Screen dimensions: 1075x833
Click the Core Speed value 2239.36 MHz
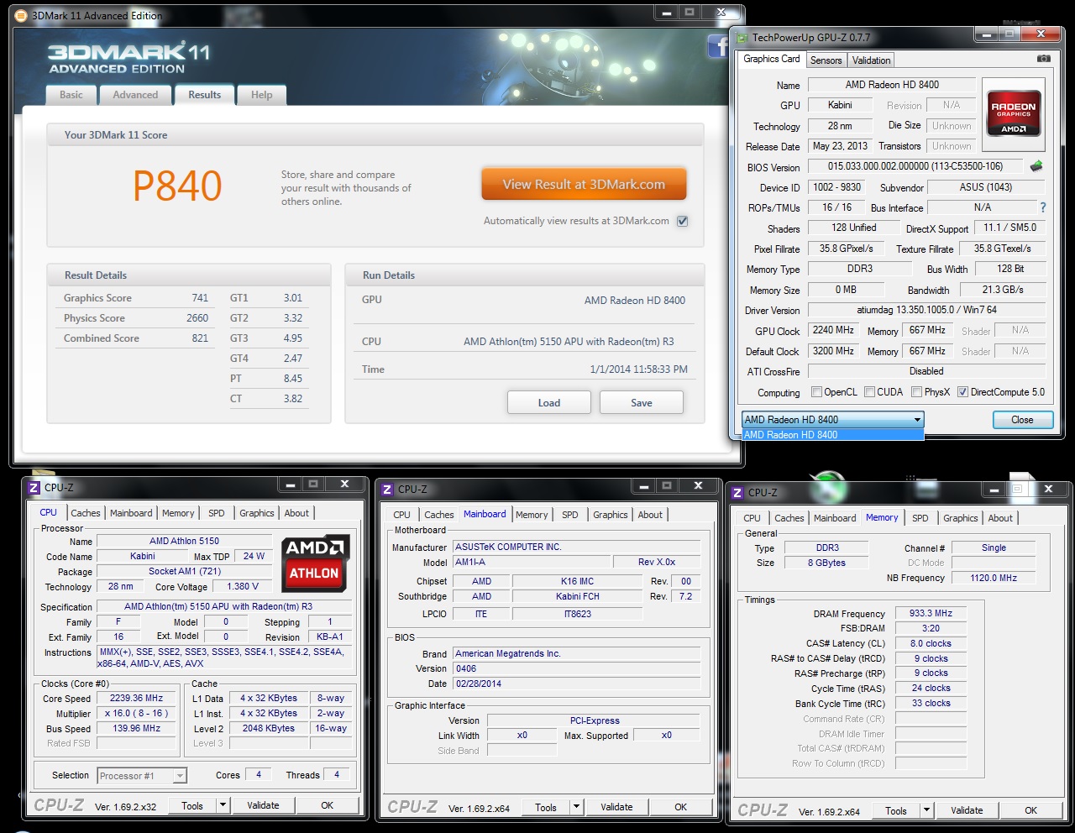(137, 698)
